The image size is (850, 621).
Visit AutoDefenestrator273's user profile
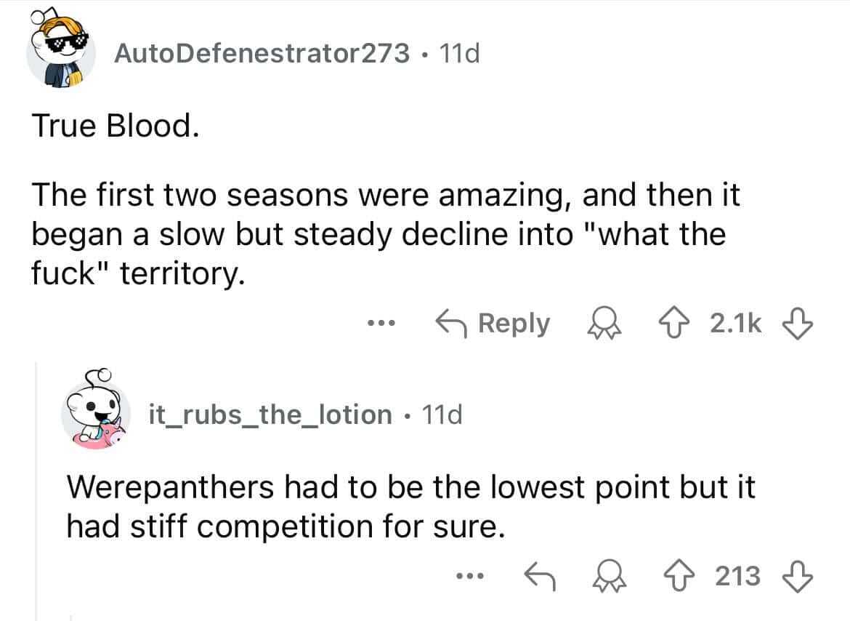262,54
